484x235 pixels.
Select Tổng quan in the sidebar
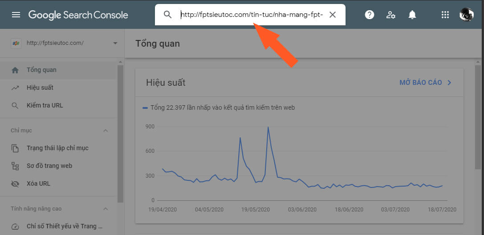coord(59,70)
